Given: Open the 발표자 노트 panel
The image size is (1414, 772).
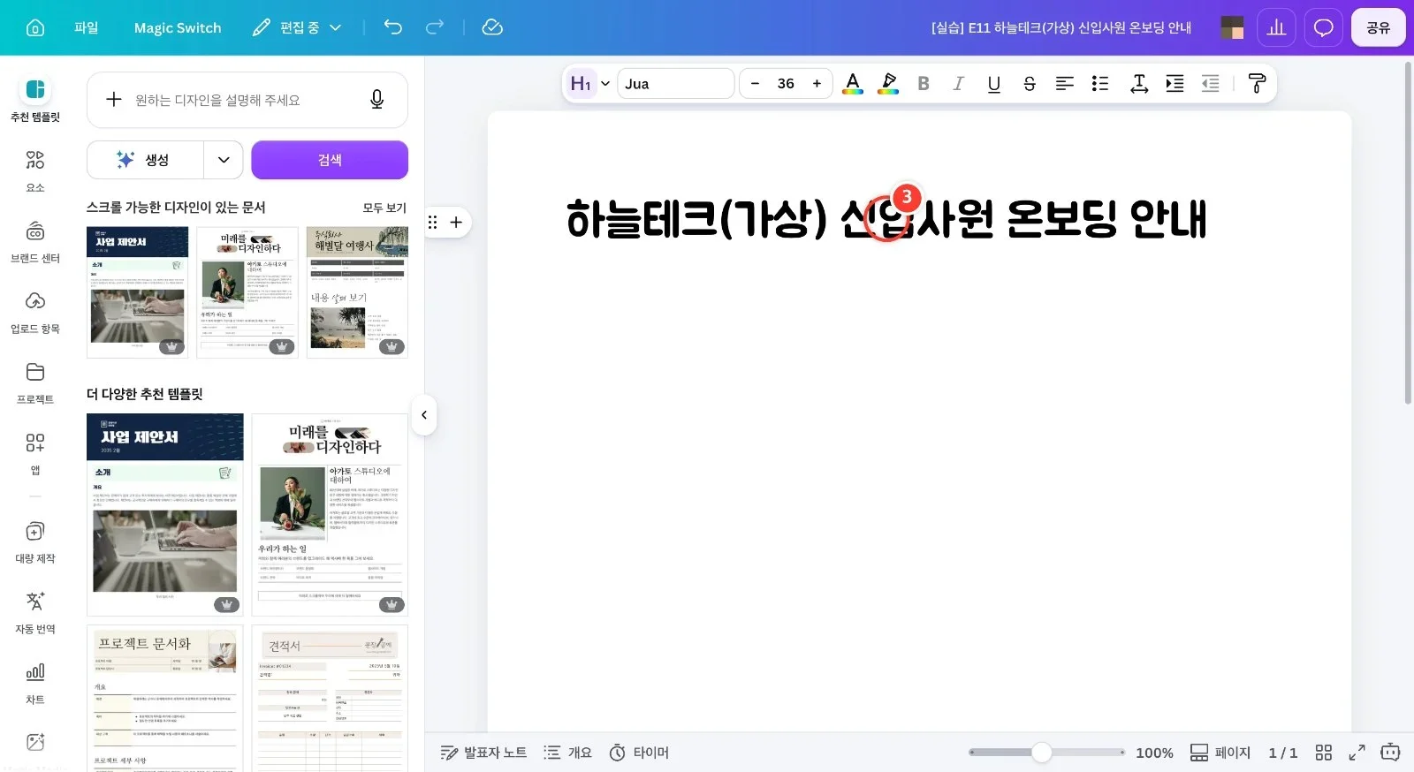Looking at the screenshot, I should coord(483,753).
